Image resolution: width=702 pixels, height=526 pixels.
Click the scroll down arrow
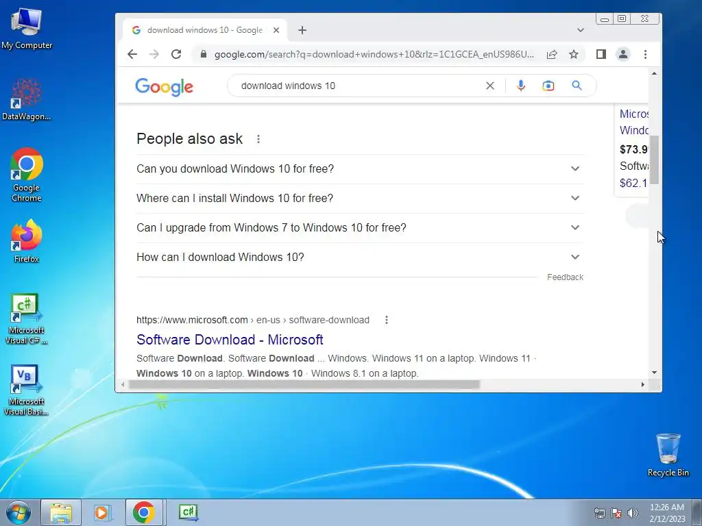654,373
